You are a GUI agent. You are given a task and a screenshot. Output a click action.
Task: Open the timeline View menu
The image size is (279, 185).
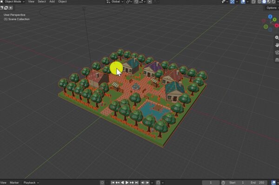pyautogui.click(x=3, y=183)
